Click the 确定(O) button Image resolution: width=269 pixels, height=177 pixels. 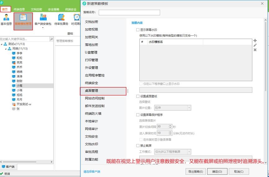click(x=217, y=171)
